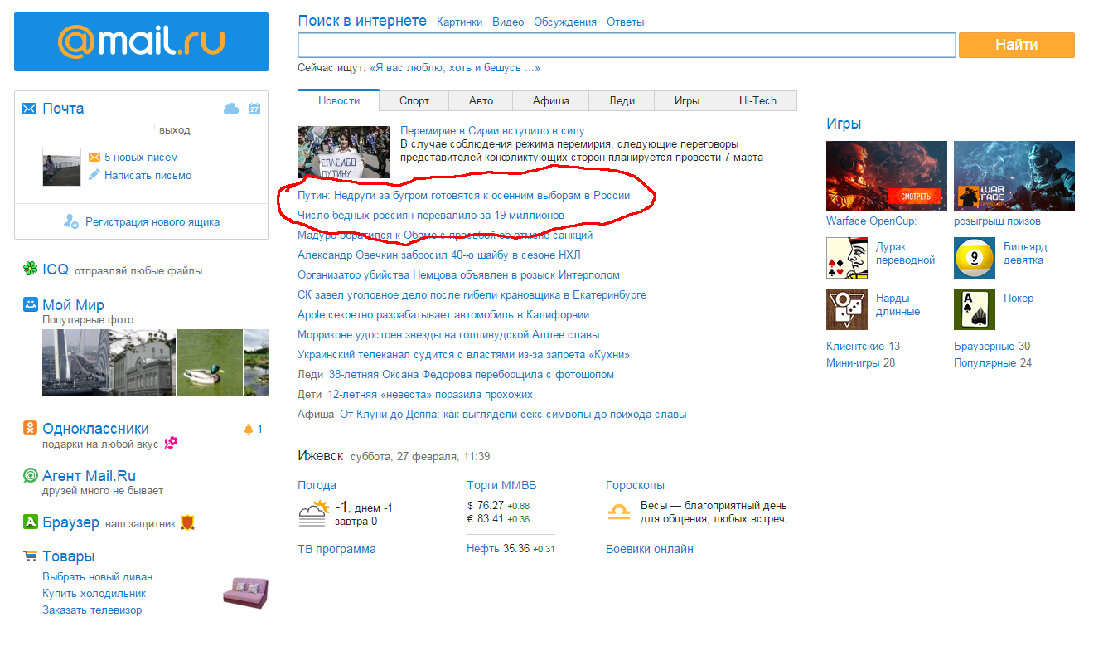Image resolution: width=1113 pixels, height=646 pixels.
Task: Open the Warface OpenCup game banner
Action: [x=887, y=175]
